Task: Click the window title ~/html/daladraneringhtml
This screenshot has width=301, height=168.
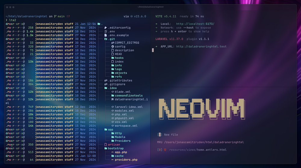Action: click(x=150, y=7)
